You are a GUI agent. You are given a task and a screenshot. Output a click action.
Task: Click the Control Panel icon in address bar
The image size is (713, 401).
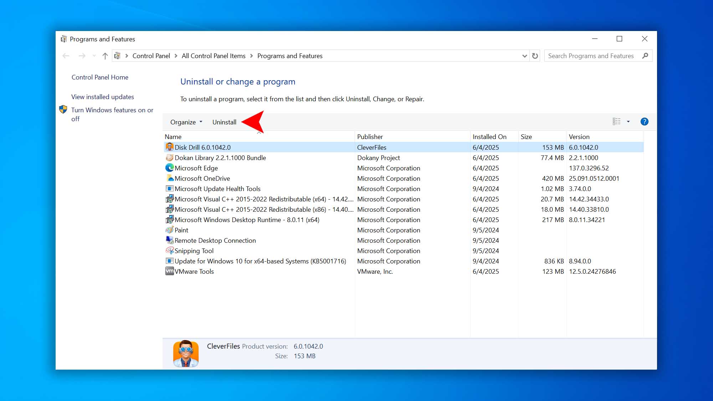coord(117,56)
